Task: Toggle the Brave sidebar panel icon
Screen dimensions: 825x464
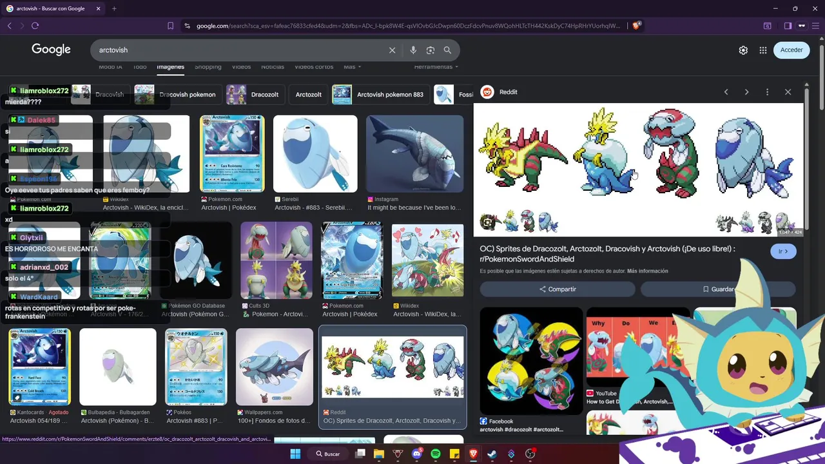Action: pyautogui.click(x=788, y=26)
